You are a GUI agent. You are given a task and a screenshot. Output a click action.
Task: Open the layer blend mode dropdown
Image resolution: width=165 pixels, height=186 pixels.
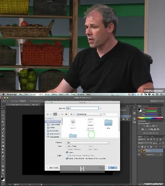pyautogui.click(x=145, y=143)
